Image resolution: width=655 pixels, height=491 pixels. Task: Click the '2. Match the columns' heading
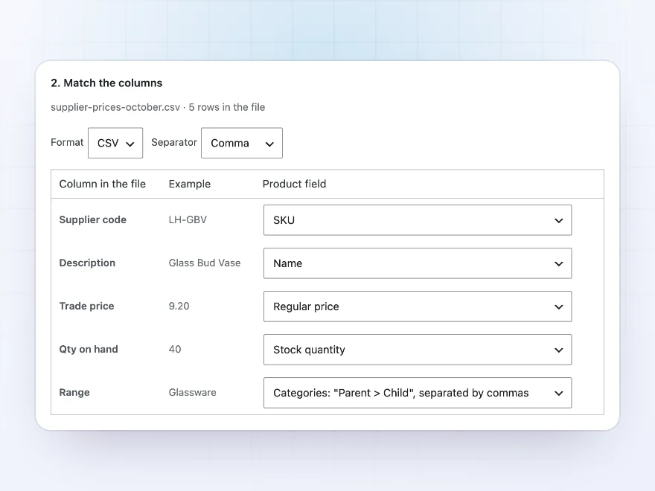click(x=106, y=83)
